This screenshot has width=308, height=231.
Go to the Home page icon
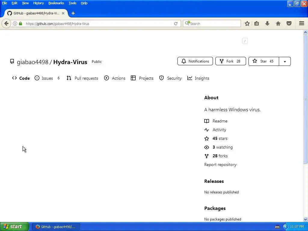pyautogui.click(x=278, y=23)
